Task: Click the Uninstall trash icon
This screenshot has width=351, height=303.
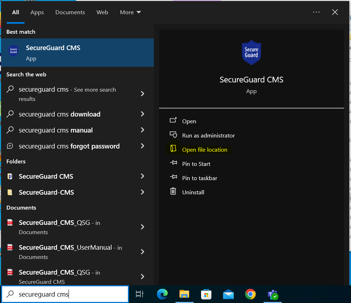Action: click(x=173, y=192)
